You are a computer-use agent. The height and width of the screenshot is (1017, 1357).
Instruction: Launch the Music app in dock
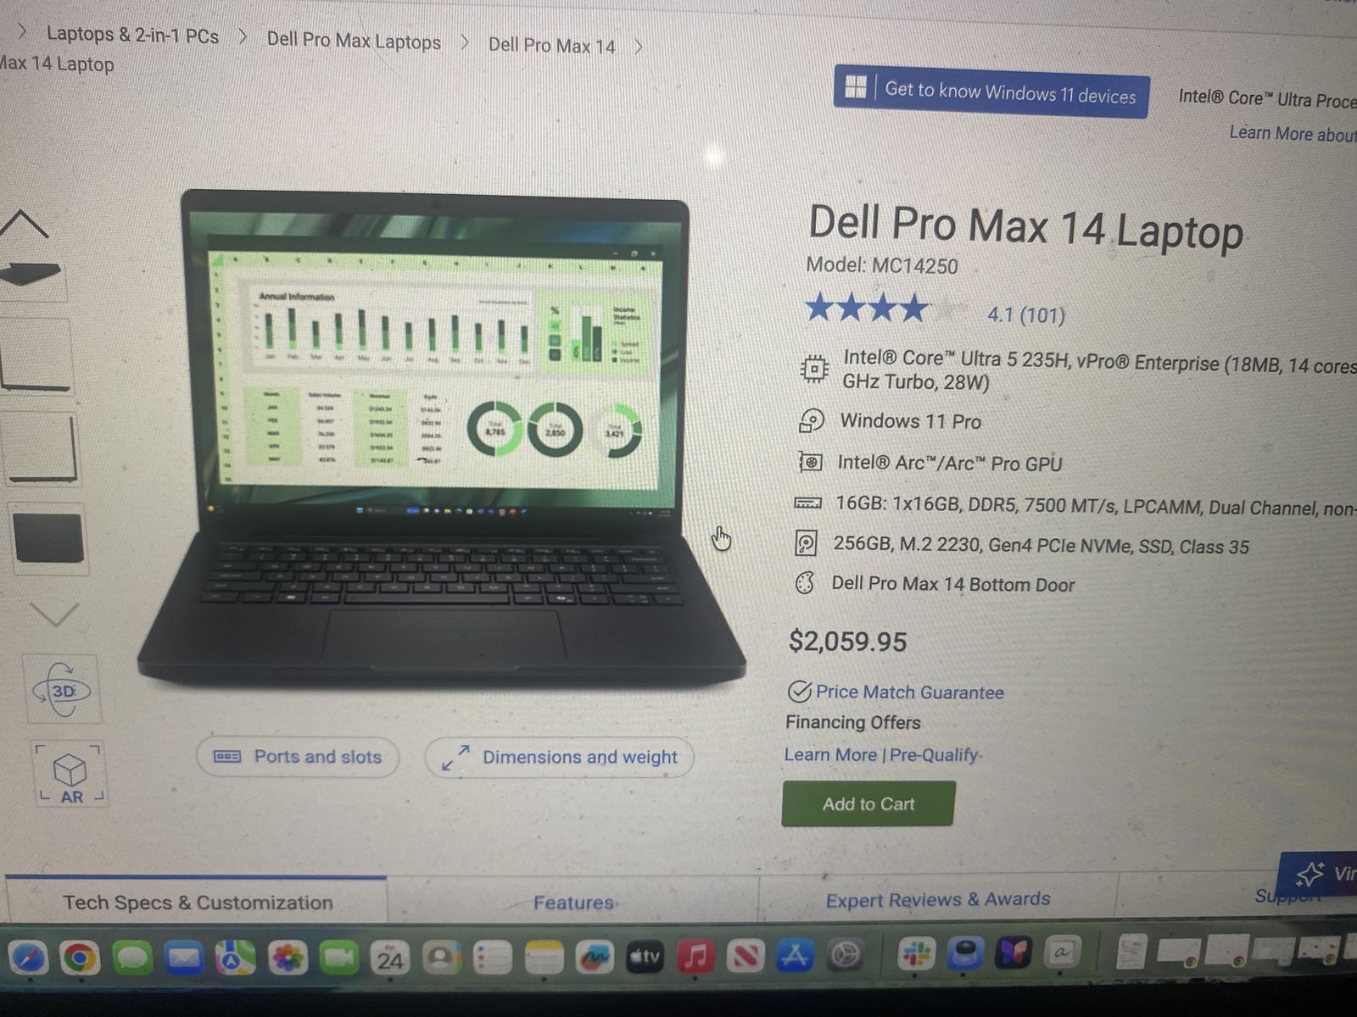click(x=695, y=957)
